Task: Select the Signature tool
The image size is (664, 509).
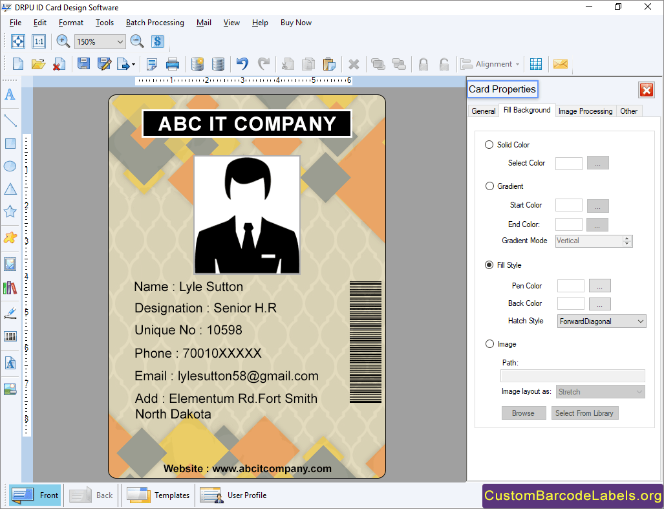Action: (10, 314)
